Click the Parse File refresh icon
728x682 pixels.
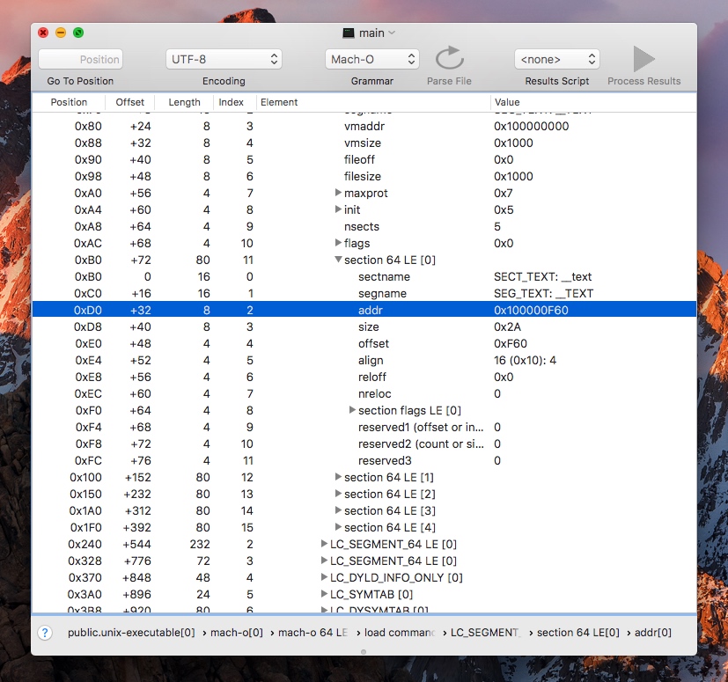click(450, 58)
